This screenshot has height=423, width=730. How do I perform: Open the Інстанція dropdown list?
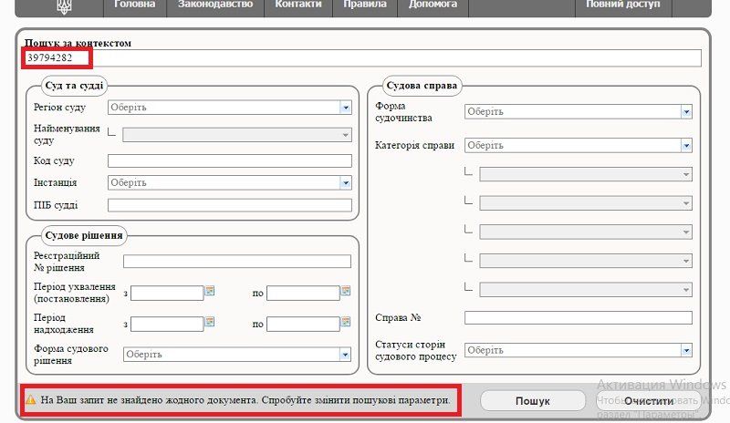tap(345, 182)
